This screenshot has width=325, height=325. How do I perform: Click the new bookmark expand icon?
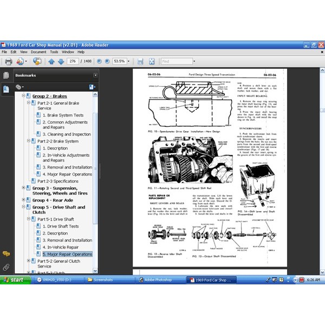92,87
